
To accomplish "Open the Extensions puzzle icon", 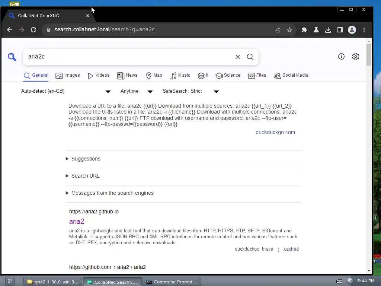I will tap(304, 30).
